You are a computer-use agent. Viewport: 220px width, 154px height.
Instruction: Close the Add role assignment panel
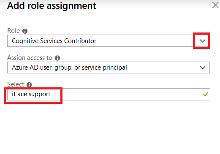coord(215,5)
